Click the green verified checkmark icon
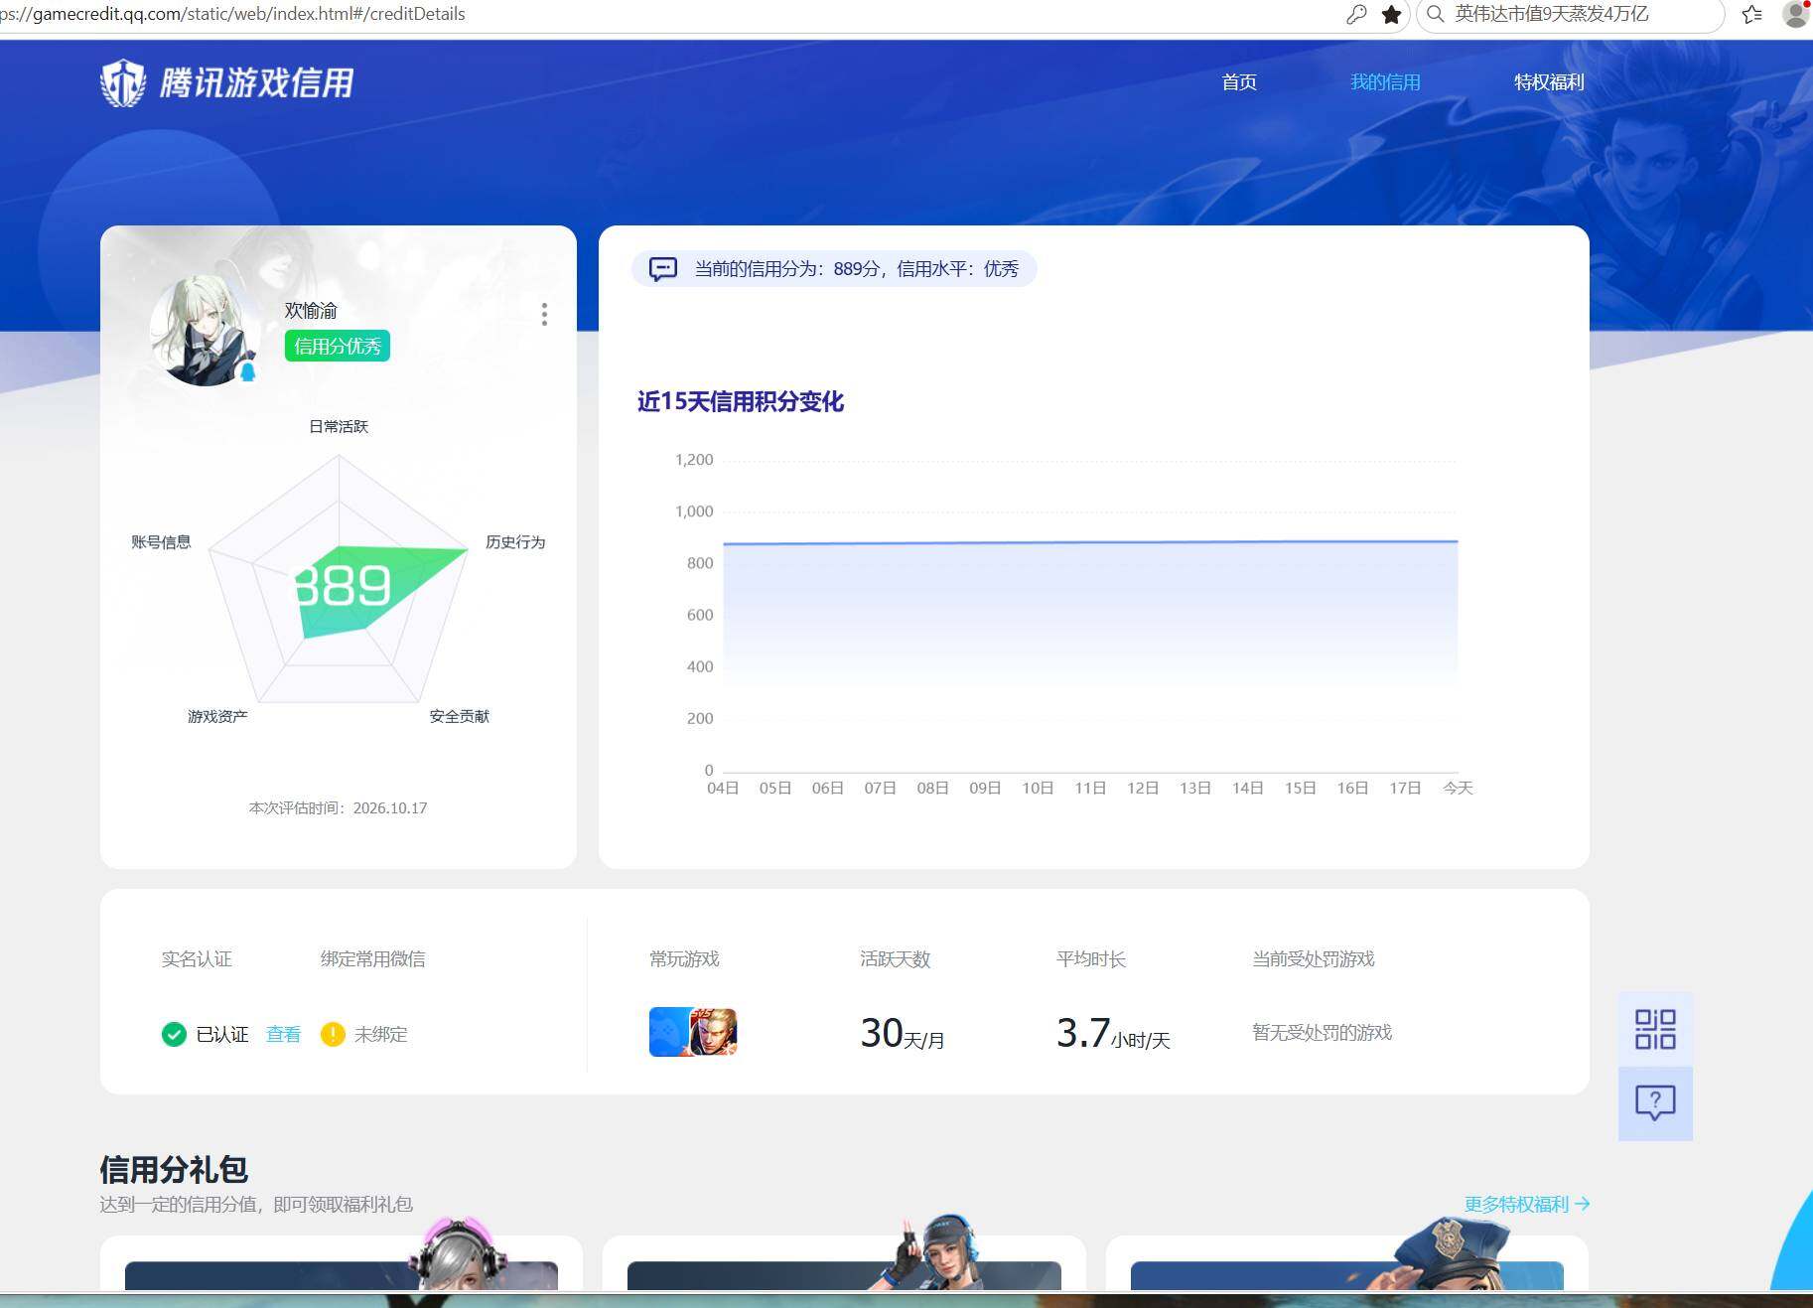The image size is (1813, 1308). (174, 1035)
